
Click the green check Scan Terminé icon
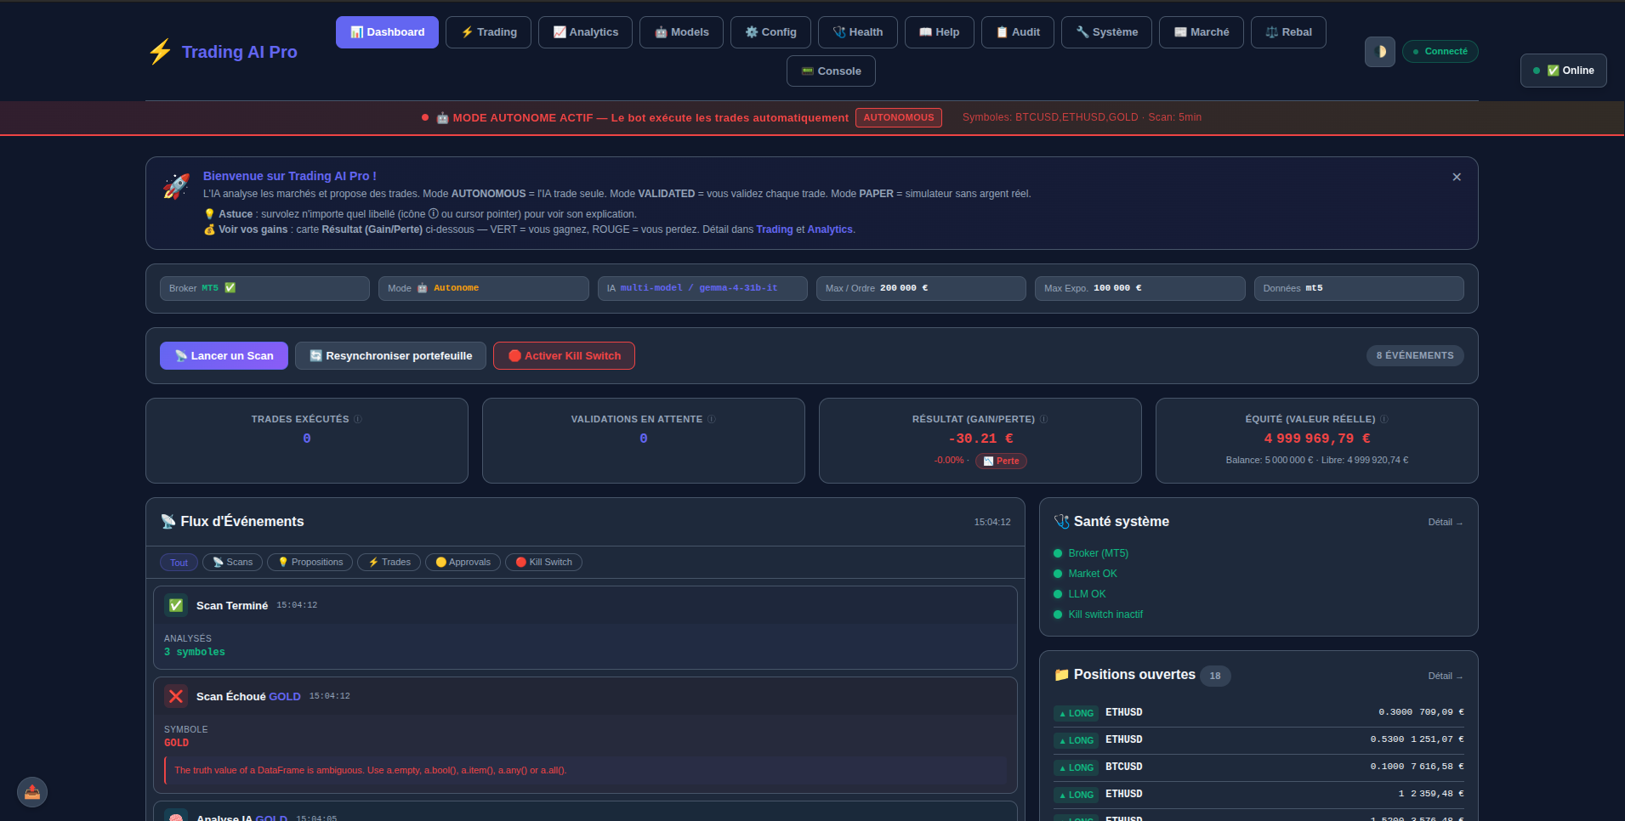coord(176,605)
